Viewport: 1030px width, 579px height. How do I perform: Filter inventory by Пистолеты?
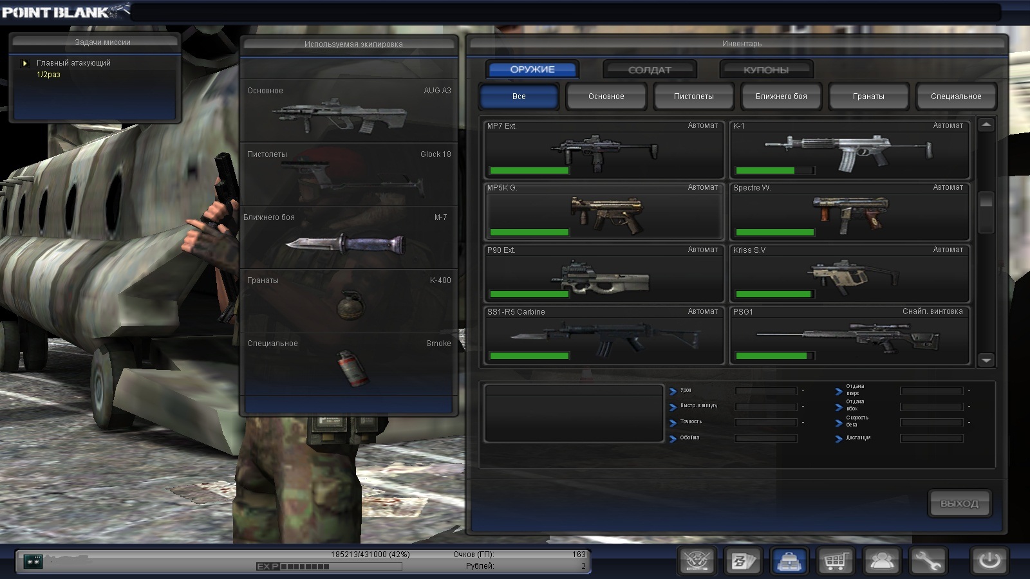click(x=693, y=96)
